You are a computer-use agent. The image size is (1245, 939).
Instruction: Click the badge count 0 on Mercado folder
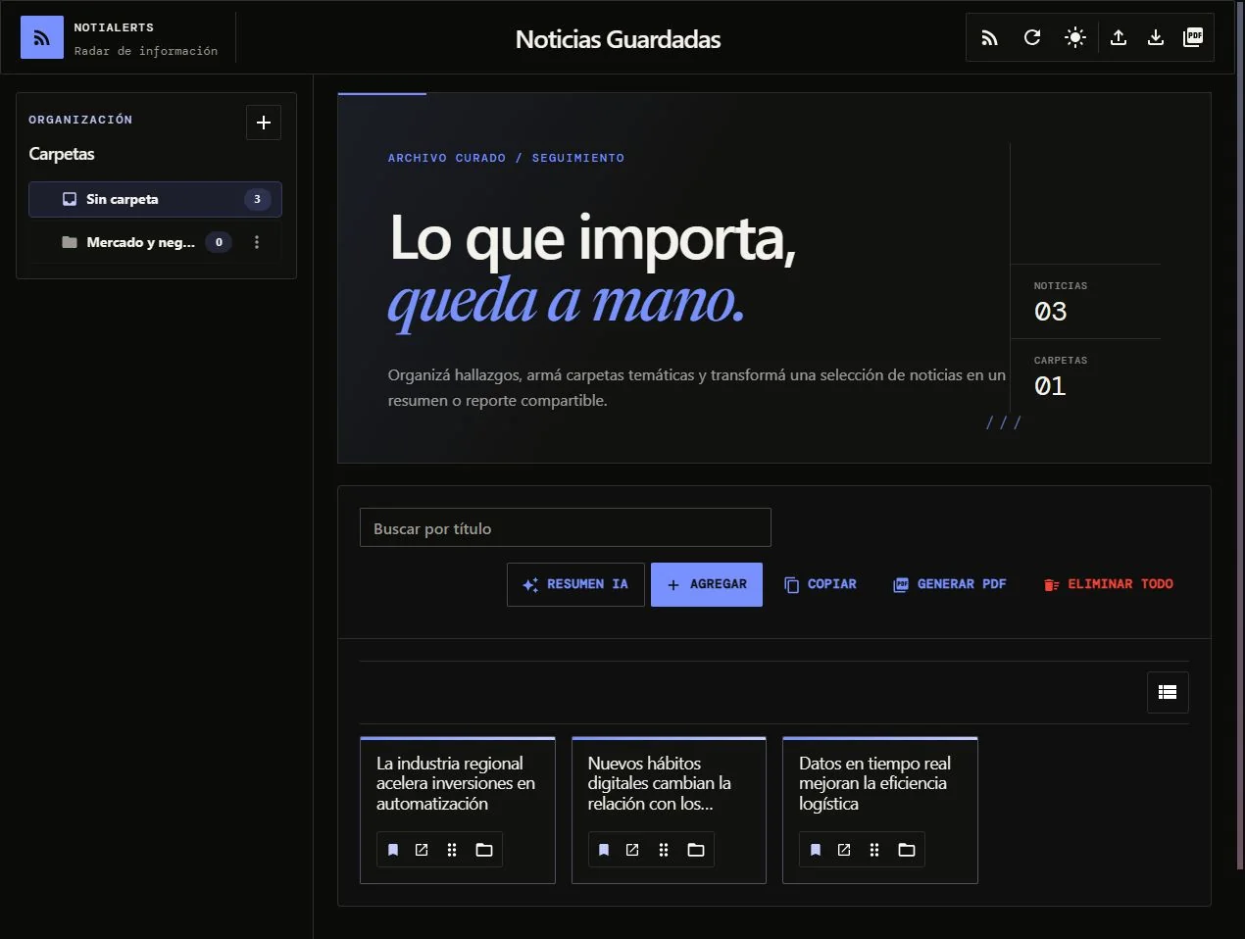tap(219, 242)
